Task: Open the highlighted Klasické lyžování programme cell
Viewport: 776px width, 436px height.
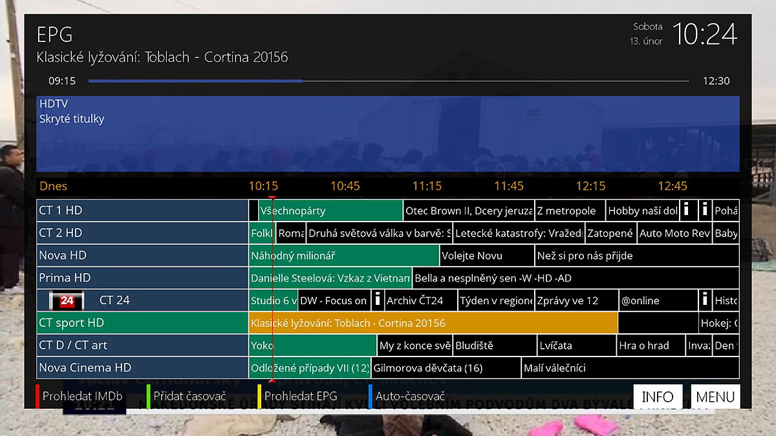Action: pyautogui.click(x=433, y=323)
